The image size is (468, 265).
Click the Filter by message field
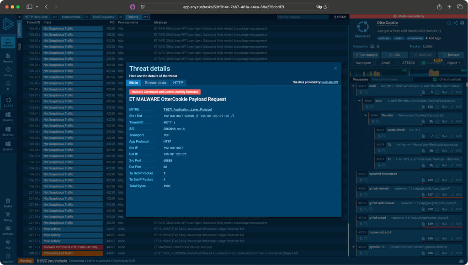302,17
